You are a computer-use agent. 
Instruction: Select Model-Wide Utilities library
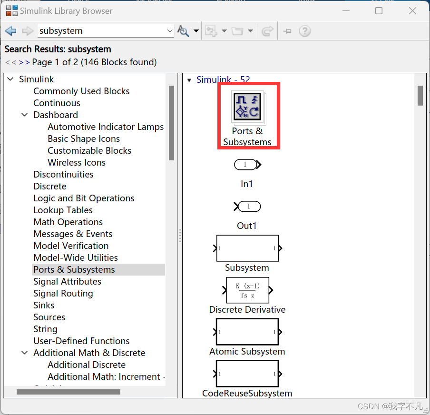pyautogui.click(x=76, y=258)
